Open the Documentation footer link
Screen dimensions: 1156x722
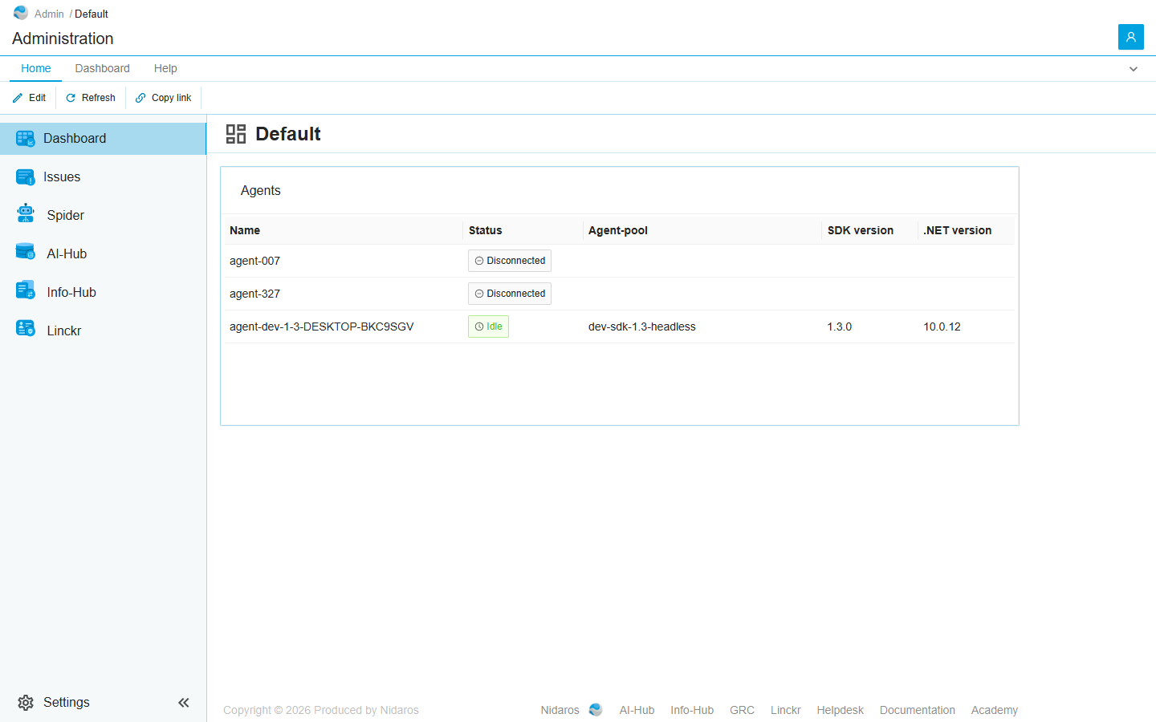point(918,710)
